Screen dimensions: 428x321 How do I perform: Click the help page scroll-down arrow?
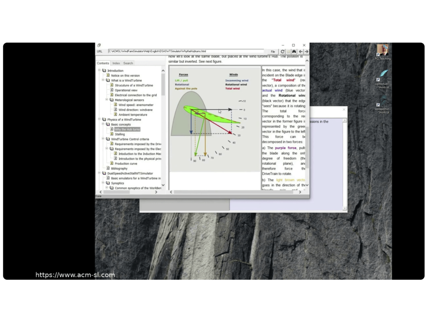tap(307, 185)
